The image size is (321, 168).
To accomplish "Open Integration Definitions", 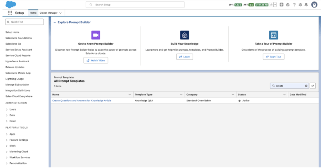I will (x=18, y=90).
